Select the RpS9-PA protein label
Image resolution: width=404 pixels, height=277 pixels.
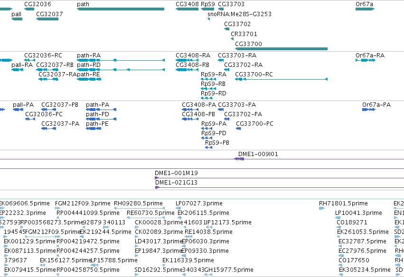214,124
